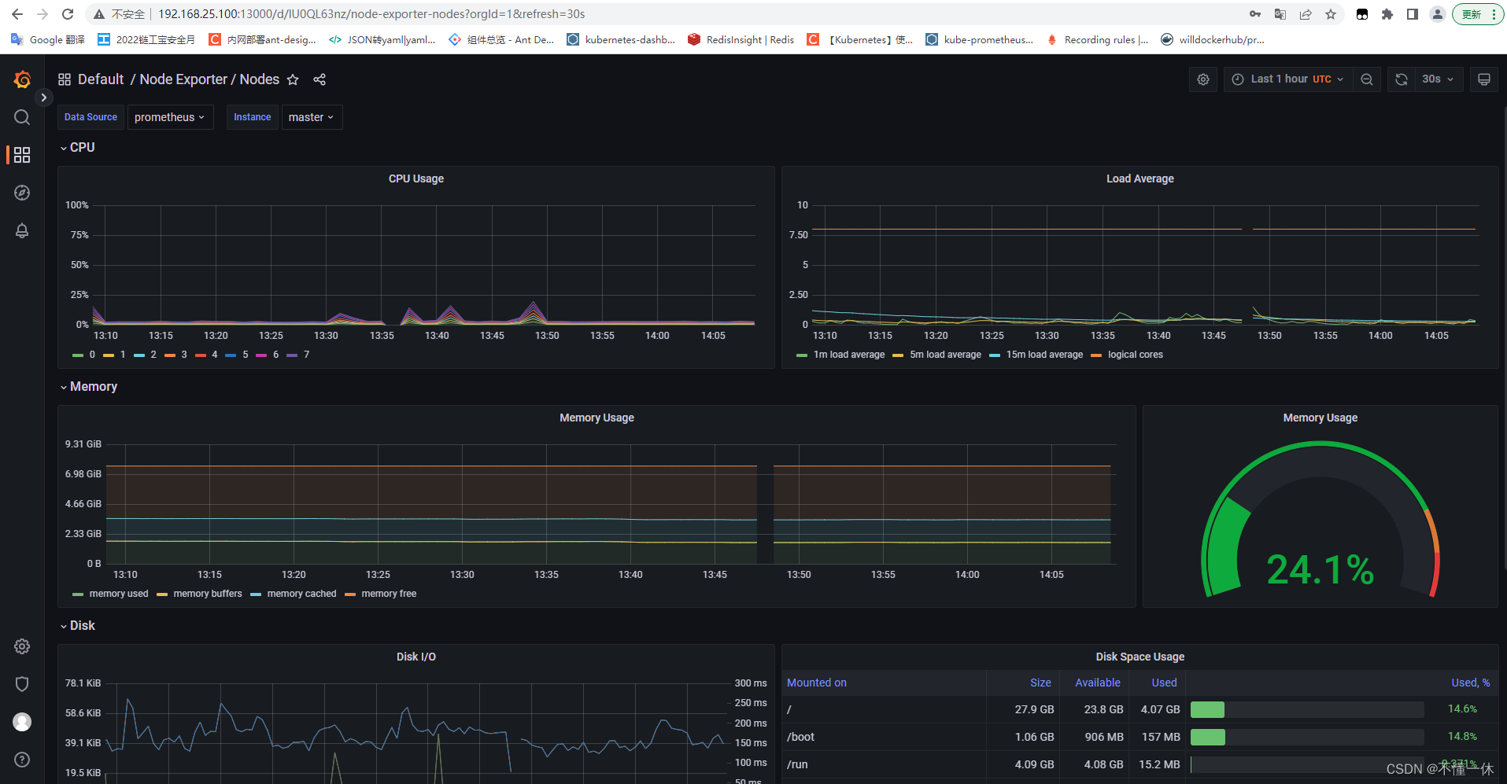Image resolution: width=1507 pixels, height=784 pixels.
Task: Click the memory free color swatch
Action: click(350, 594)
